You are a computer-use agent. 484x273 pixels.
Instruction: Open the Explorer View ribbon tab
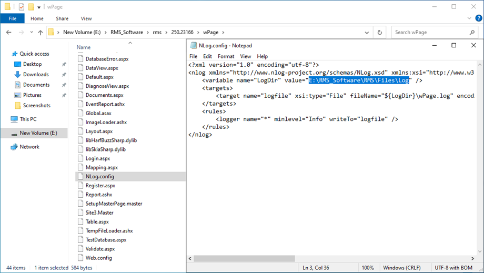86,18
